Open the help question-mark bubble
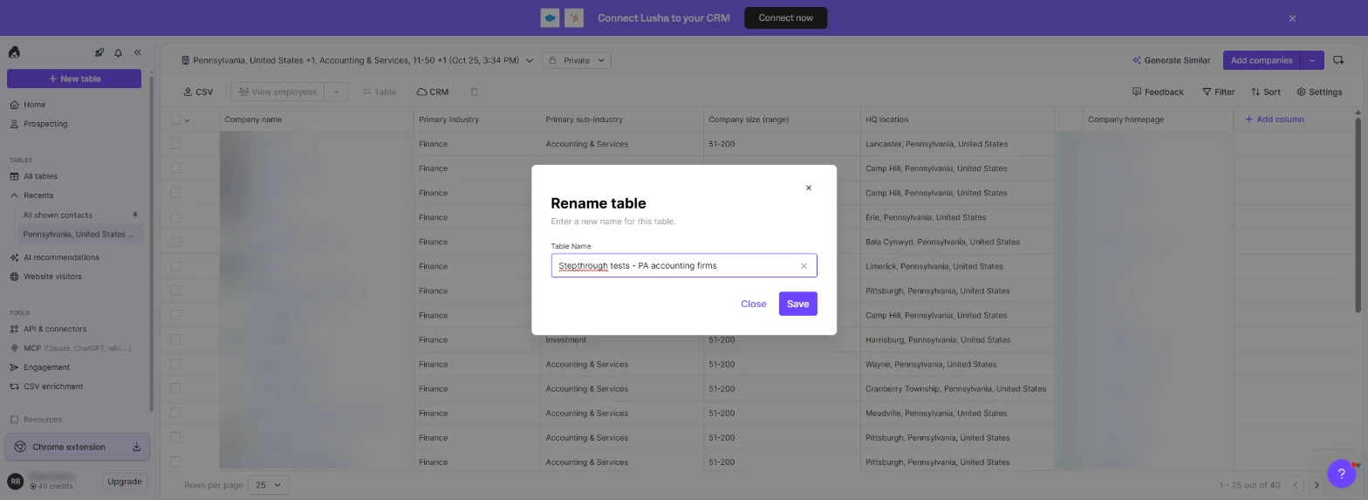 pyautogui.click(x=1341, y=473)
